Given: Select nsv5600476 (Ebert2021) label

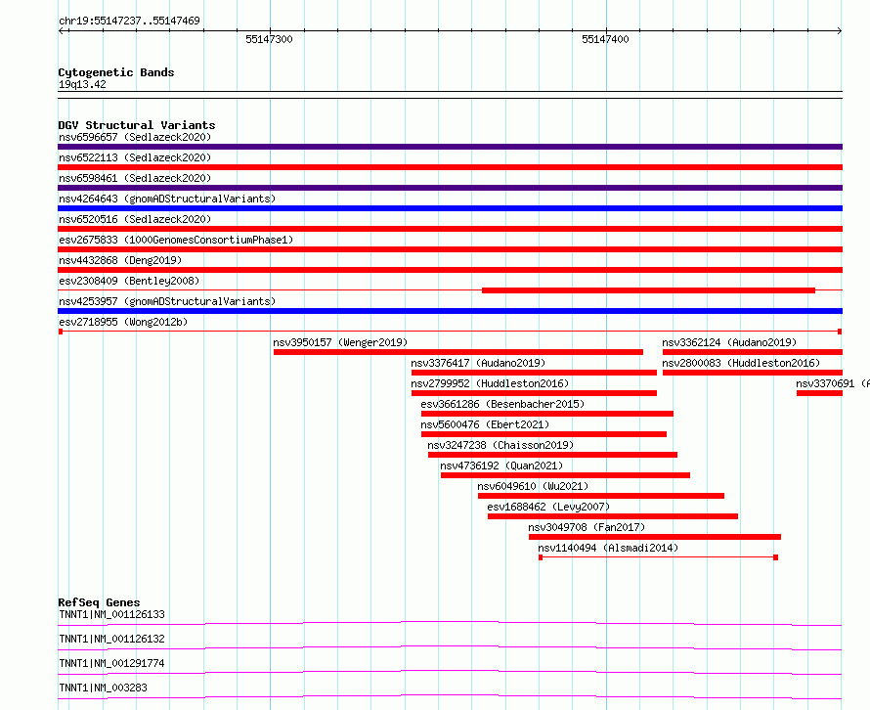Looking at the screenshot, I should (x=485, y=424).
